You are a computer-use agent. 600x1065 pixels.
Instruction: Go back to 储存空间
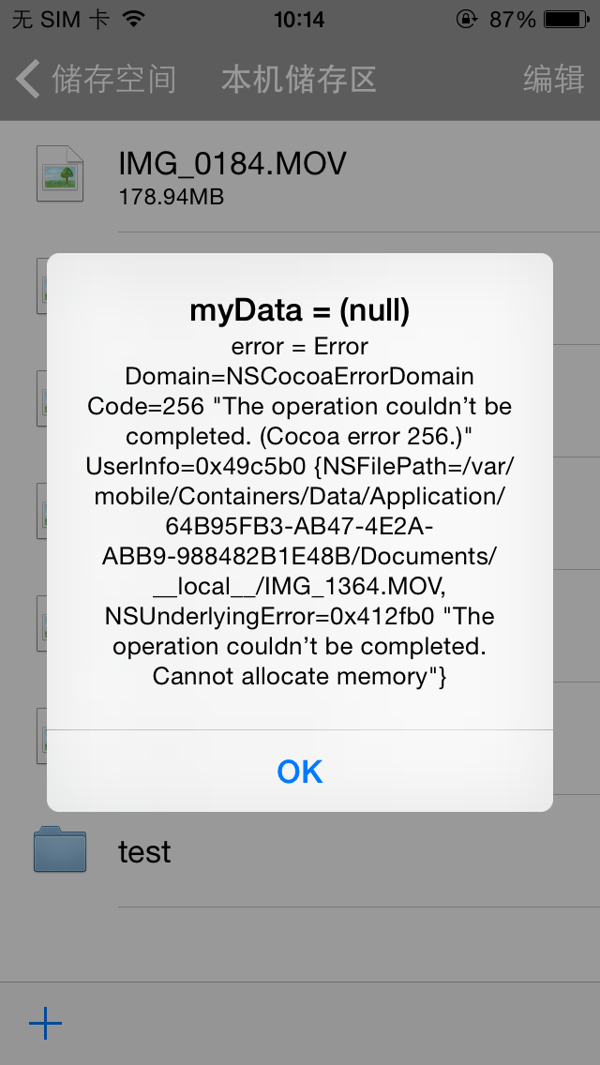click(113, 80)
